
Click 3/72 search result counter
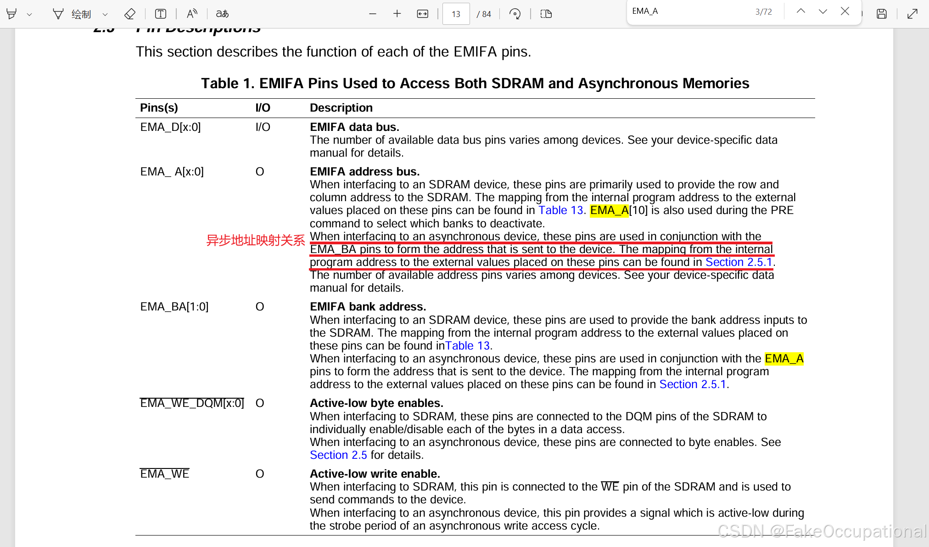pyautogui.click(x=764, y=11)
